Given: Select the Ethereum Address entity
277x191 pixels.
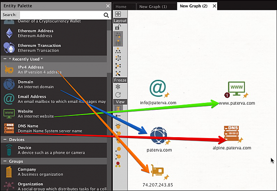Looking at the screenshot, I should [54, 33].
